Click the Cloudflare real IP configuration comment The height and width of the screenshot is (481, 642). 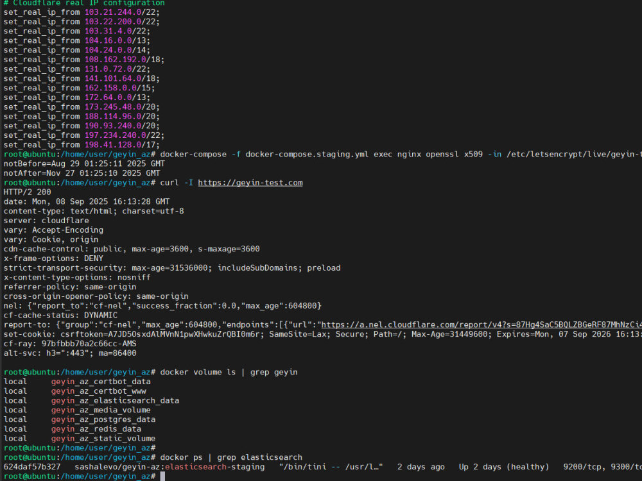(x=84, y=3)
